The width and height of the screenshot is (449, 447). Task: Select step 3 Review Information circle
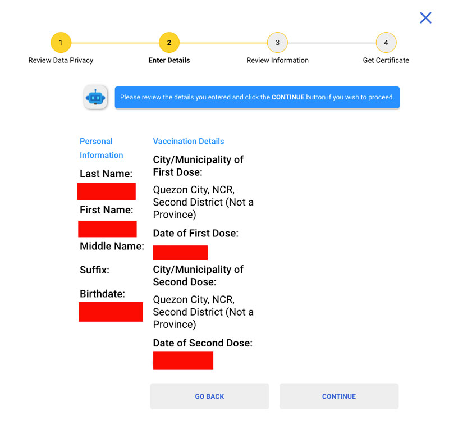[x=277, y=42]
